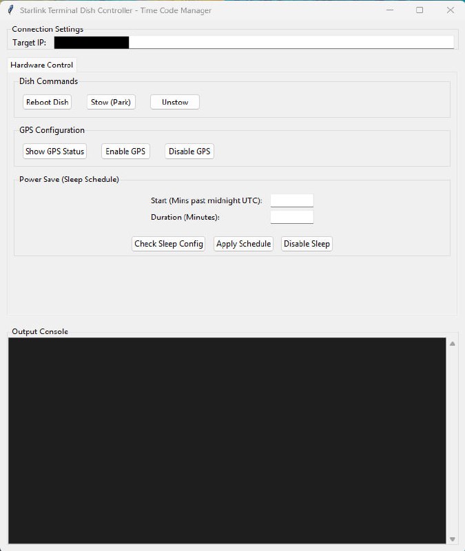Click the console scrollbar up arrow
The image size is (465, 551).
click(452, 343)
